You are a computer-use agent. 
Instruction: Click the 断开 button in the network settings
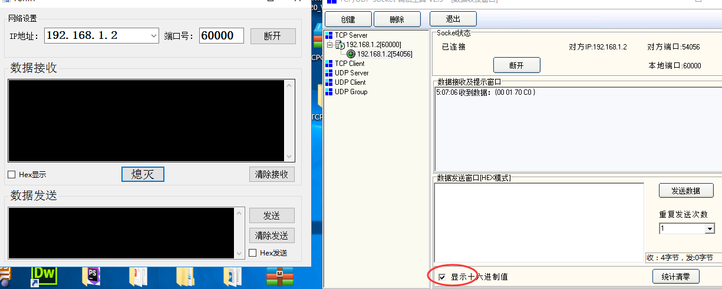[x=273, y=36]
